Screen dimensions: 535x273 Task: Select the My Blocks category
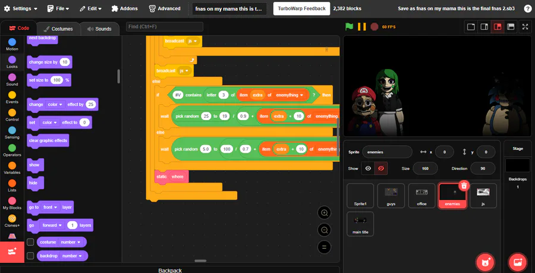tap(12, 203)
